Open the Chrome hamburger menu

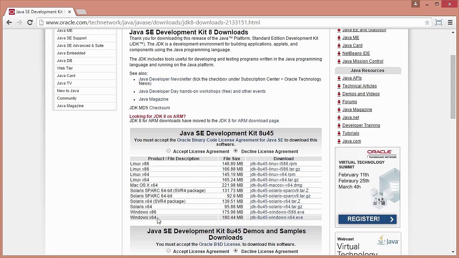point(450,23)
